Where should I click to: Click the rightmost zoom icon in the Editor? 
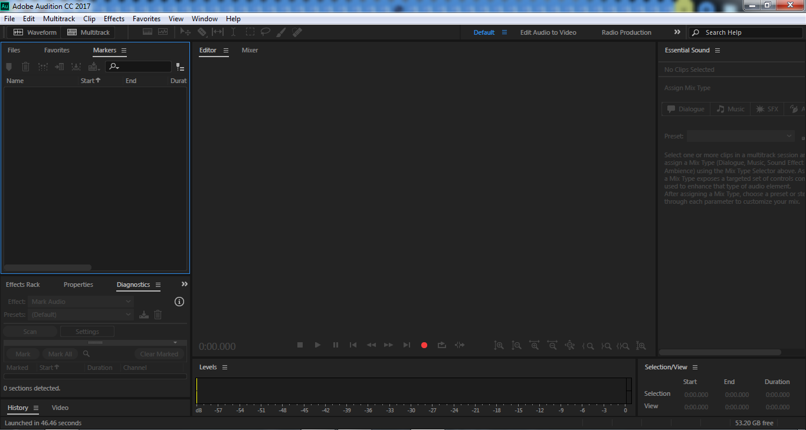click(x=641, y=346)
